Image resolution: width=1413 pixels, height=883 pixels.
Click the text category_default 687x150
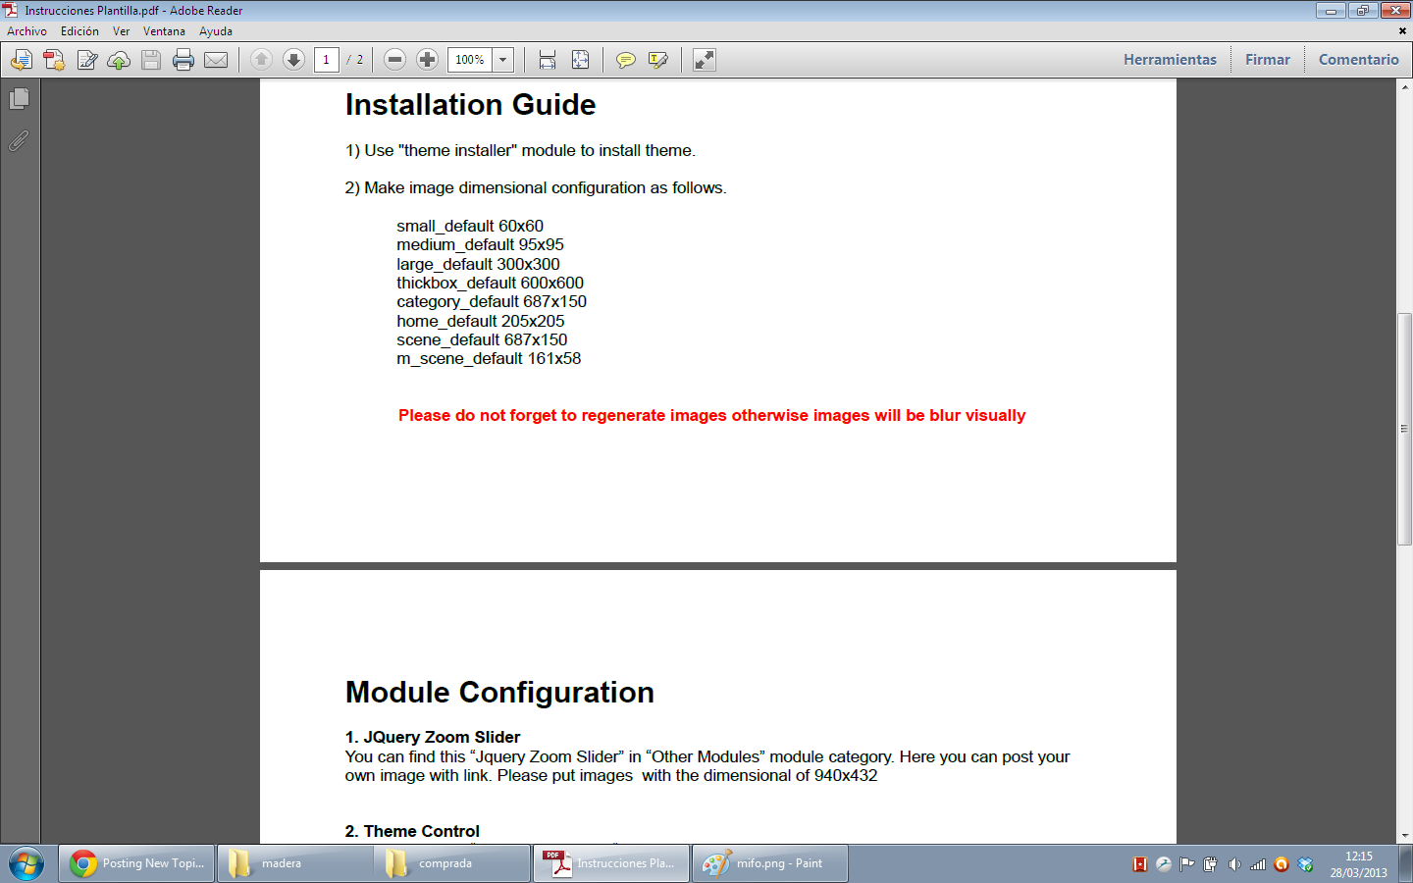point(492,302)
